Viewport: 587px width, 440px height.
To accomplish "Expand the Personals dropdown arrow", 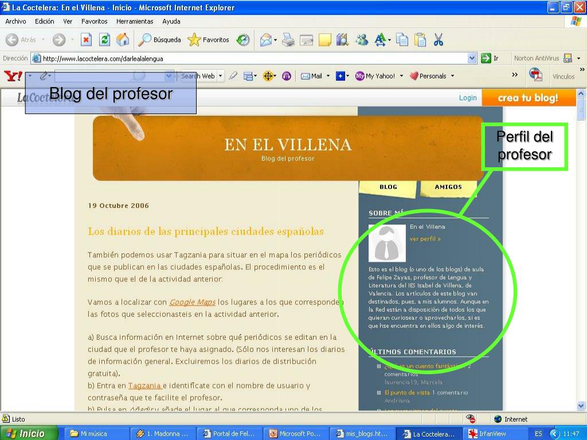I will click(452, 76).
